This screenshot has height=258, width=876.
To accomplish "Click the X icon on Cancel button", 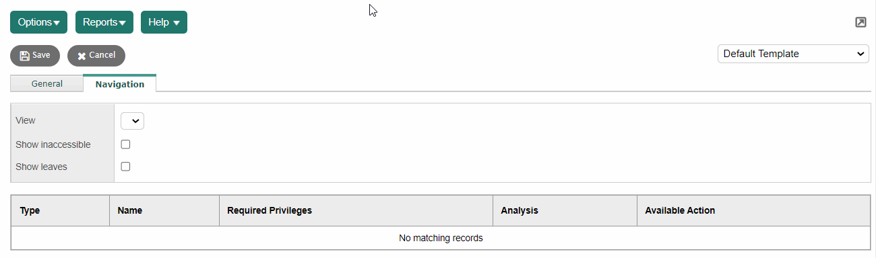I will tap(82, 56).
